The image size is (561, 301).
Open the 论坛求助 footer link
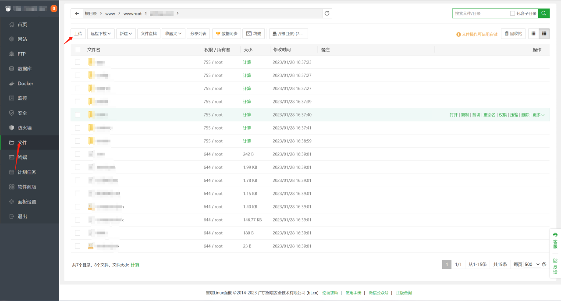330,293
